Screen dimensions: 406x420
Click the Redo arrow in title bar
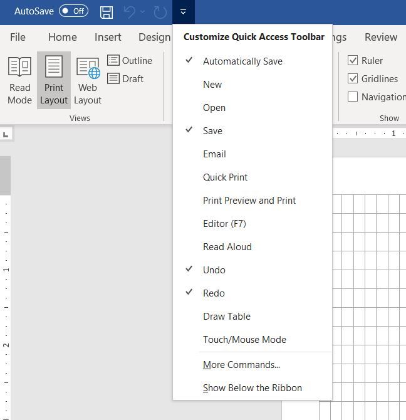tap(160, 12)
